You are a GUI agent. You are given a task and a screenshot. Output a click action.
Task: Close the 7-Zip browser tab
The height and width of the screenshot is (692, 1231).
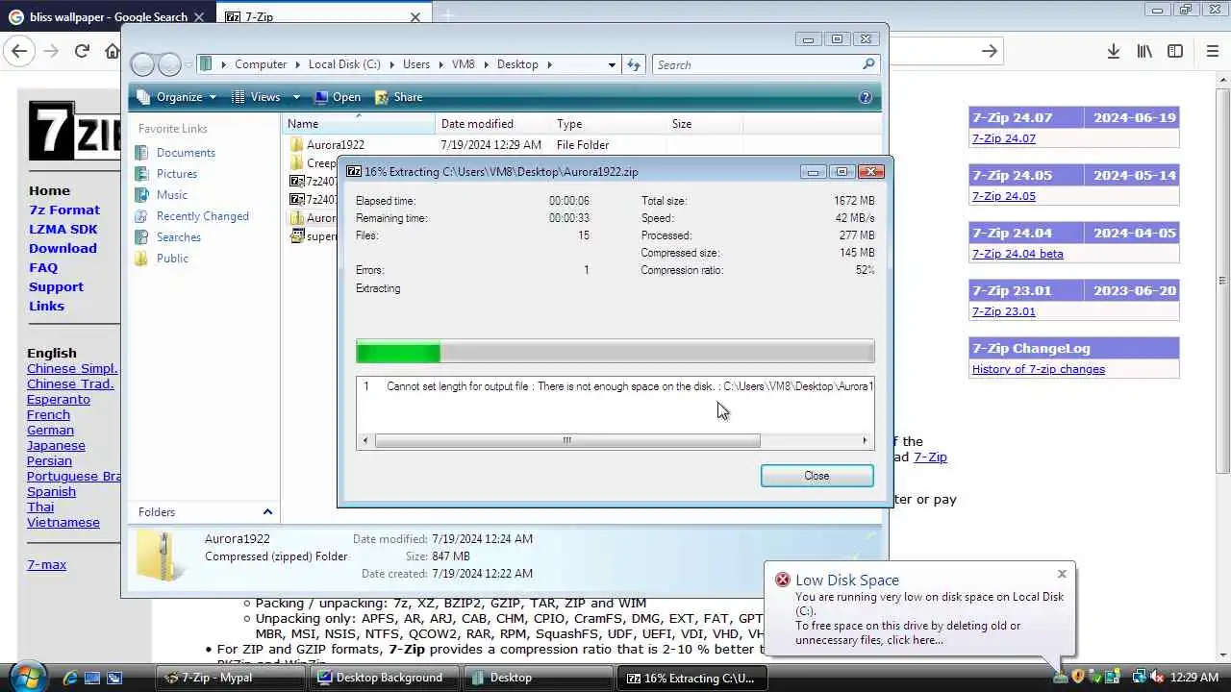pos(415,16)
